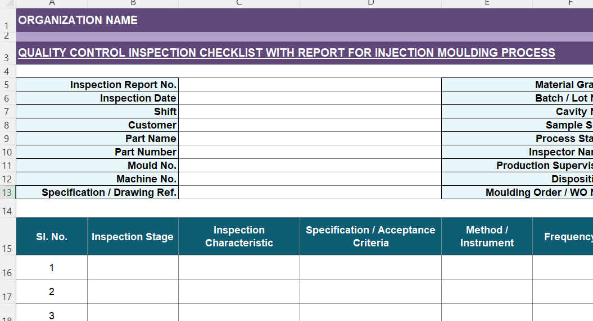This screenshot has width=593, height=321.
Task: Click the Sl. No. column header
Action: click(x=52, y=237)
